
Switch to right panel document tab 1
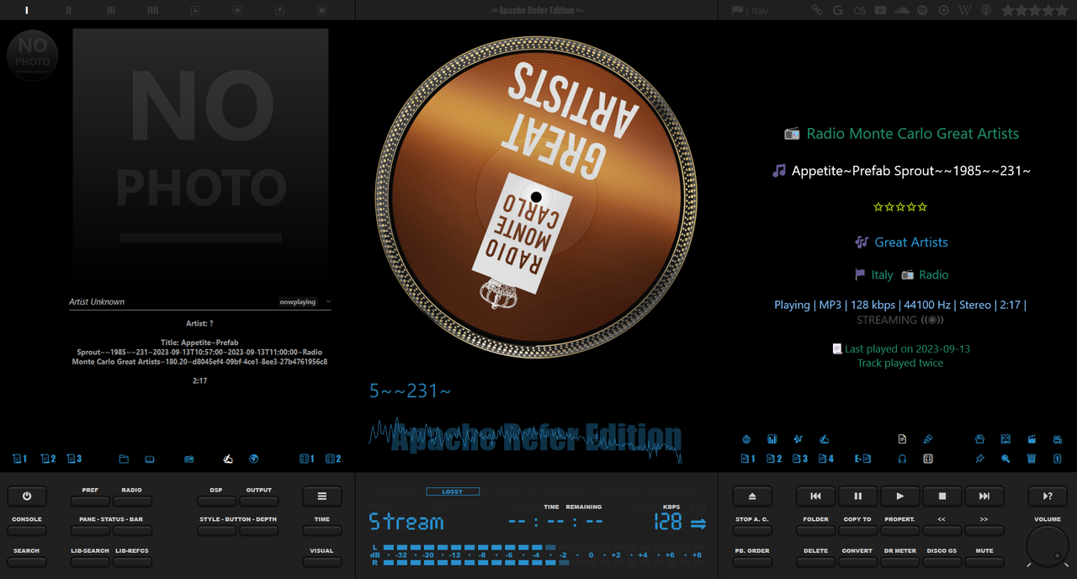[x=747, y=459]
